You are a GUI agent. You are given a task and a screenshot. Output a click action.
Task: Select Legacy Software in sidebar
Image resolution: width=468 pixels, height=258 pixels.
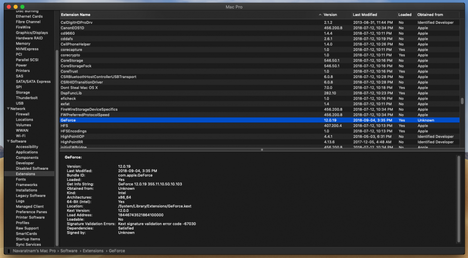click(x=31, y=196)
